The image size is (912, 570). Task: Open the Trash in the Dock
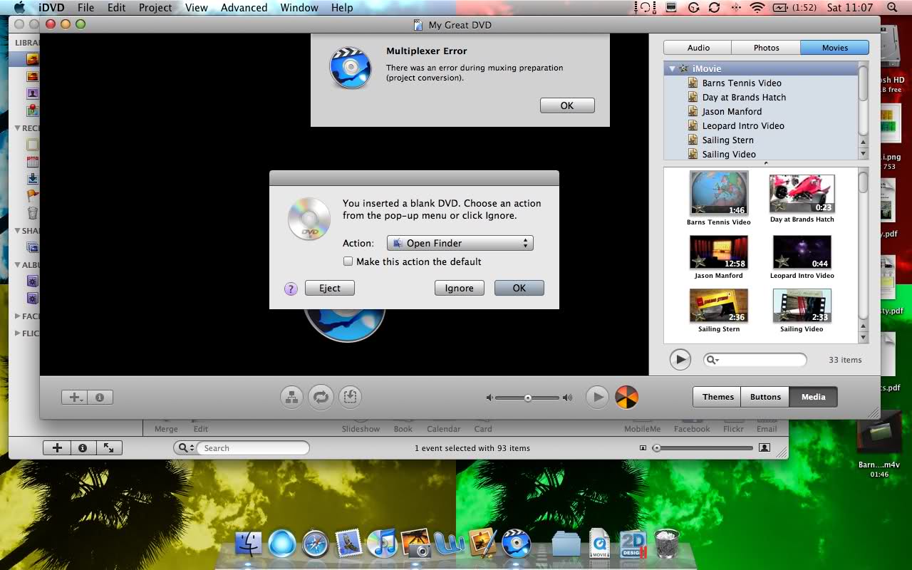pyautogui.click(x=667, y=544)
